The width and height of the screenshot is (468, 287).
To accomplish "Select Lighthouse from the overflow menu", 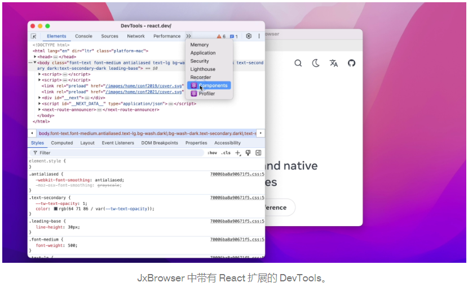I will 209,69.
